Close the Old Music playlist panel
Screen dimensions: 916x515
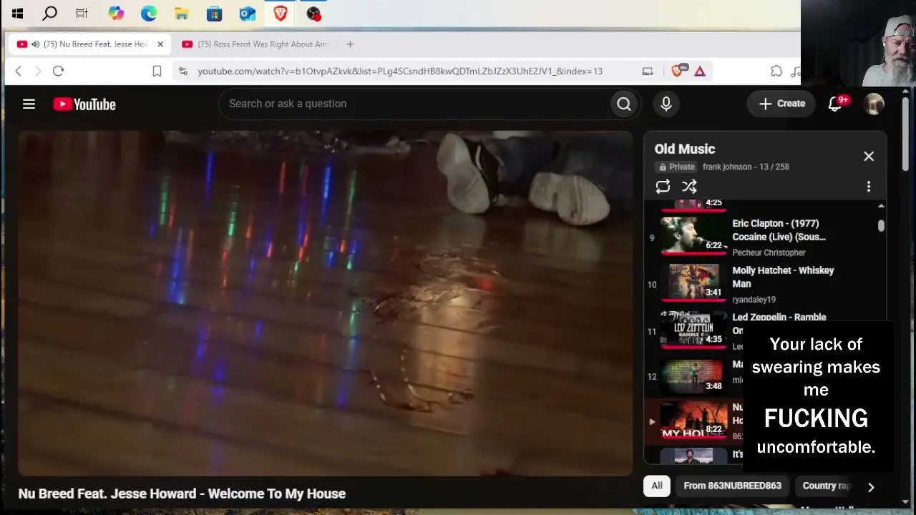click(869, 156)
